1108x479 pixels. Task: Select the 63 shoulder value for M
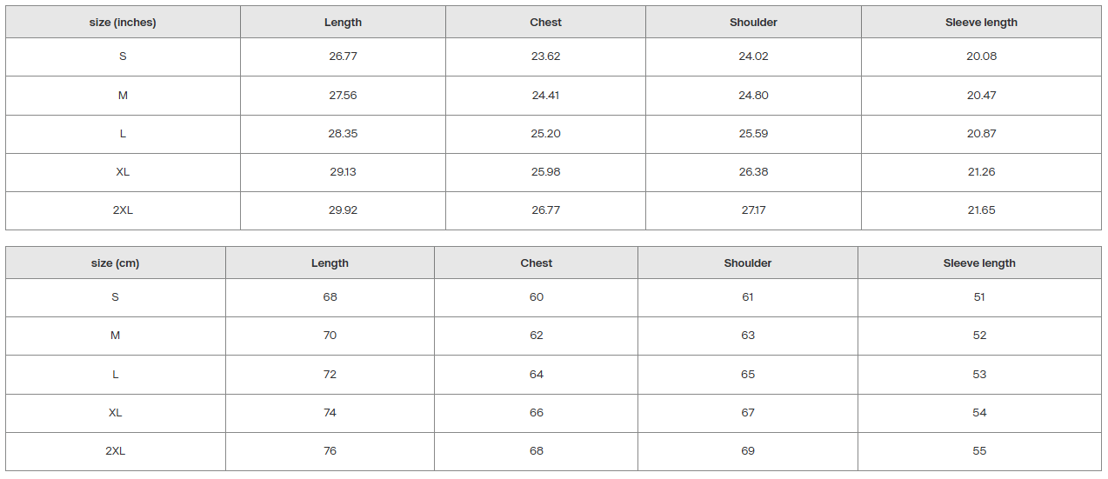pos(748,336)
